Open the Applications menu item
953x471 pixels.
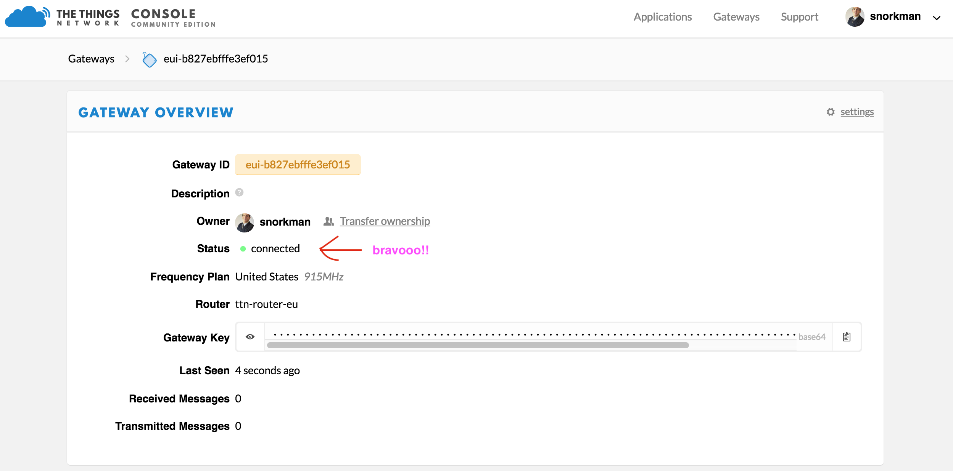[x=662, y=17]
